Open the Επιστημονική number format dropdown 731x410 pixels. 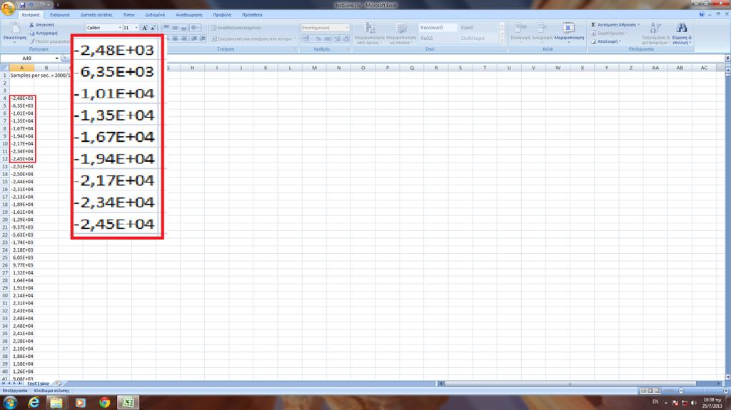346,28
